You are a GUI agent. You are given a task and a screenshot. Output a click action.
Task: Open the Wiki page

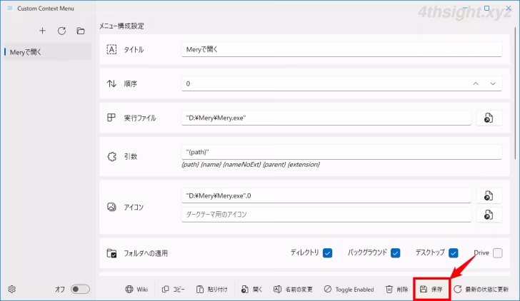(136, 289)
